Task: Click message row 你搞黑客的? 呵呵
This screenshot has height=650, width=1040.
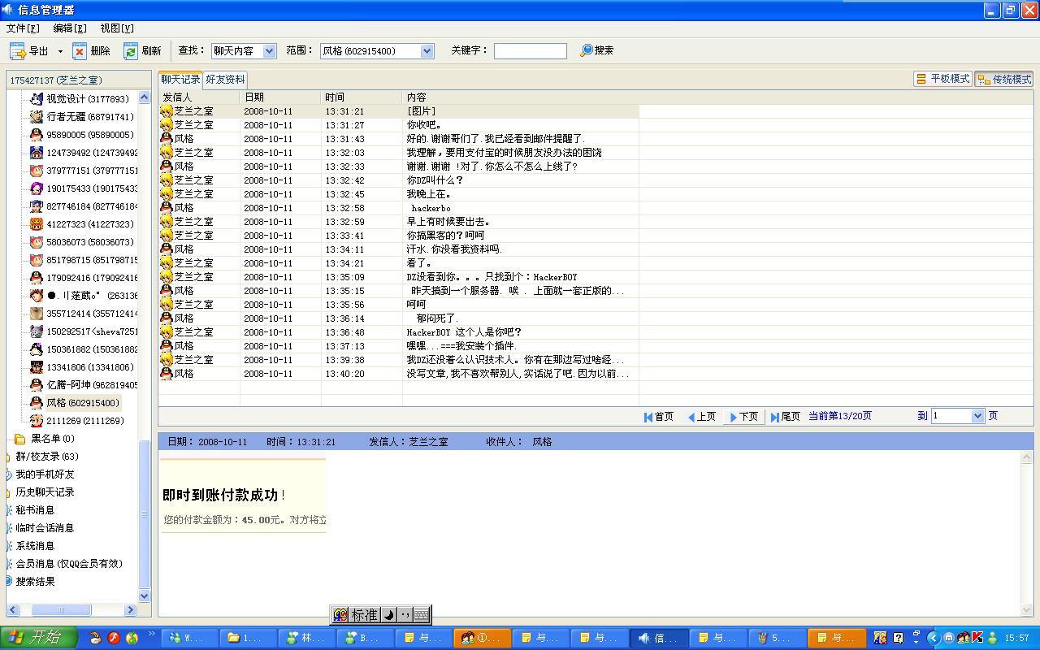Action: coord(398,236)
